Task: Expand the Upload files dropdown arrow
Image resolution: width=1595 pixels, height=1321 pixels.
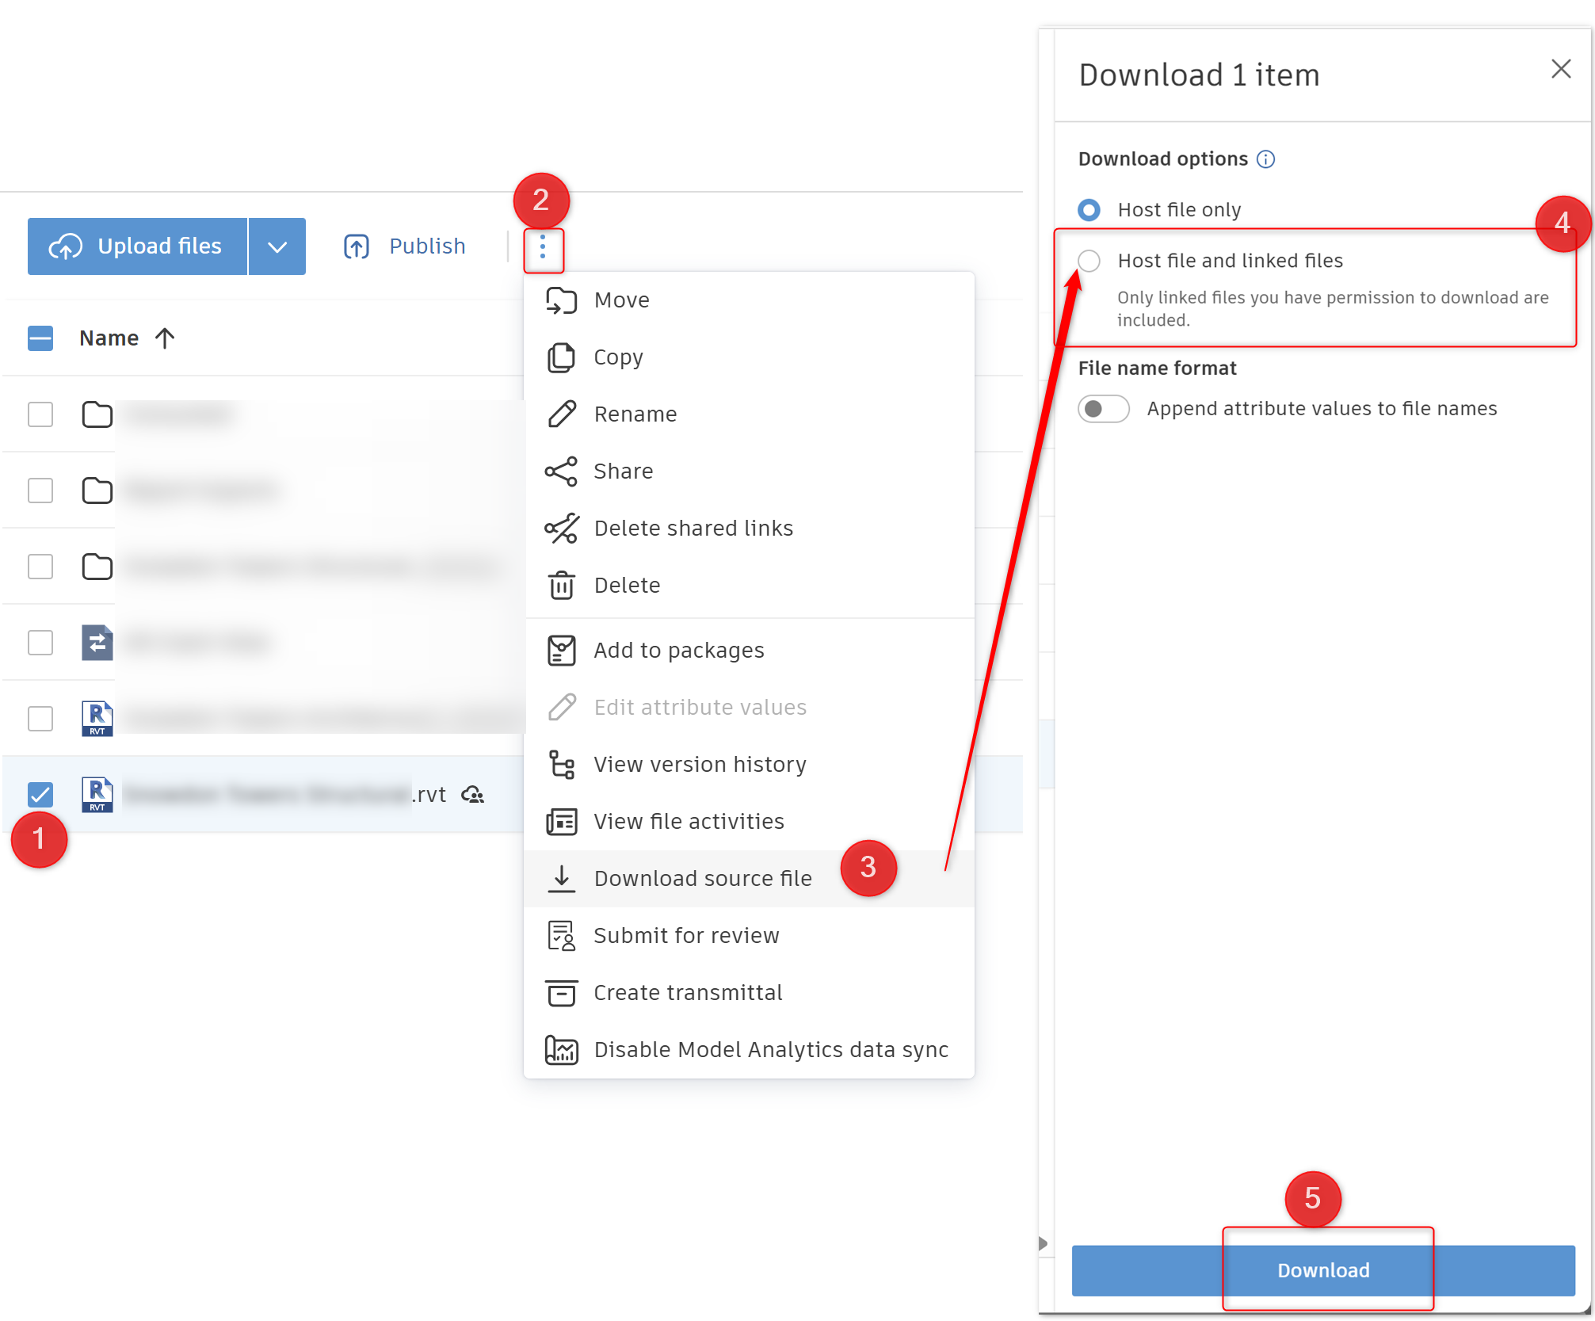Action: pos(277,246)
